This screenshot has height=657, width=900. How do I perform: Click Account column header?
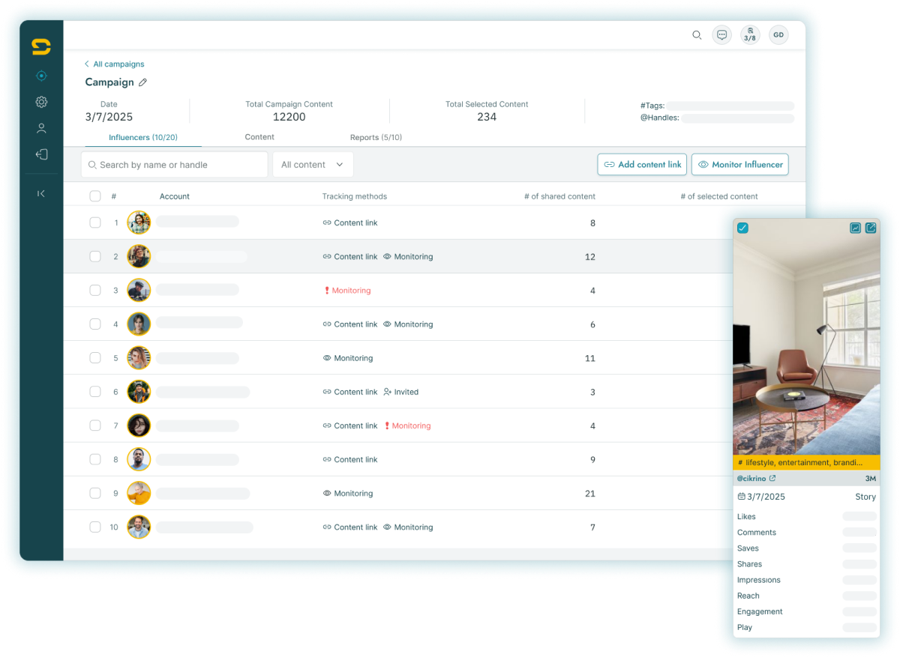coord(175,196)
